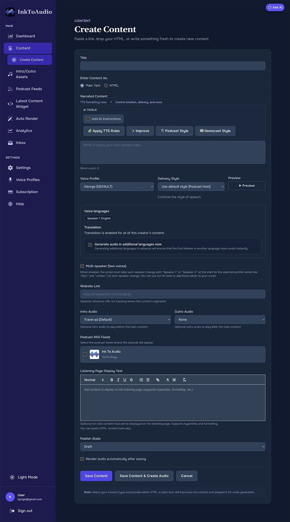Insert numbered list in display text editor
The height and width of the screenshot is (522, 290).
coord(141,380)
